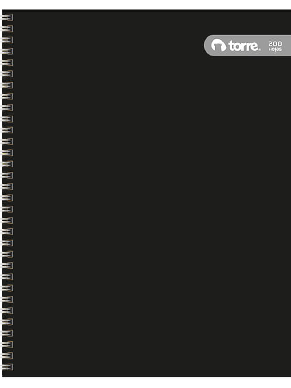The image size is (291, 388).
Task: Click the bottommost spiral binding ring
Action: point(7,367)
